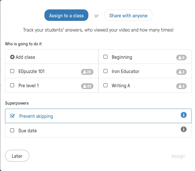Click the plus icon beside Add class
The height and width of the screenshot is (171, 195).
pos(12,57)
